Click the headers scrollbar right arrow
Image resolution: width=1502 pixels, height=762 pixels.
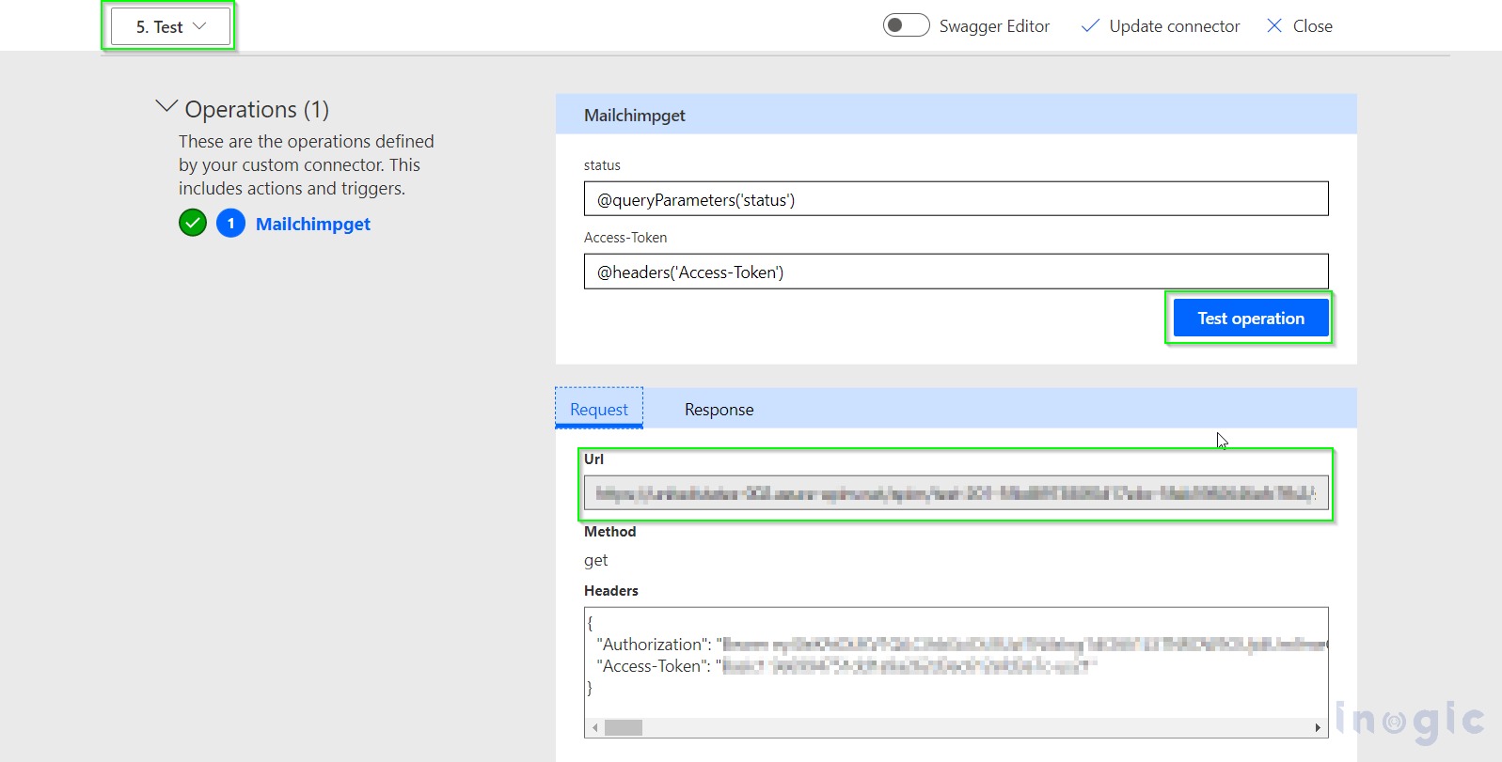[1318, 728]
